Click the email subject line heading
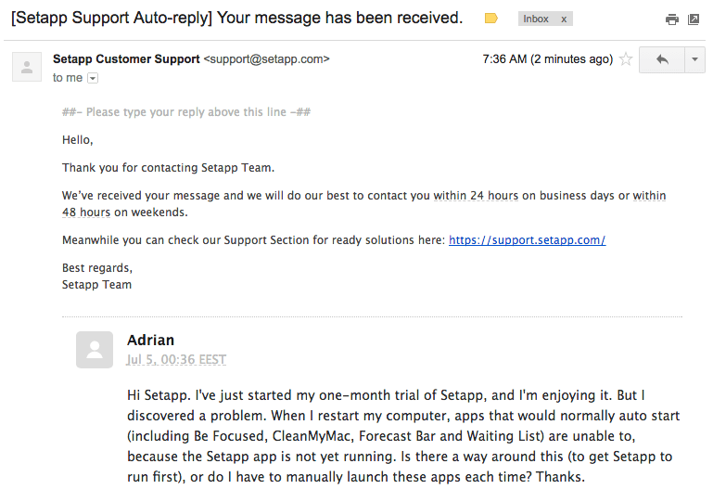The image size is (726, 502). [x=237, y=19]
